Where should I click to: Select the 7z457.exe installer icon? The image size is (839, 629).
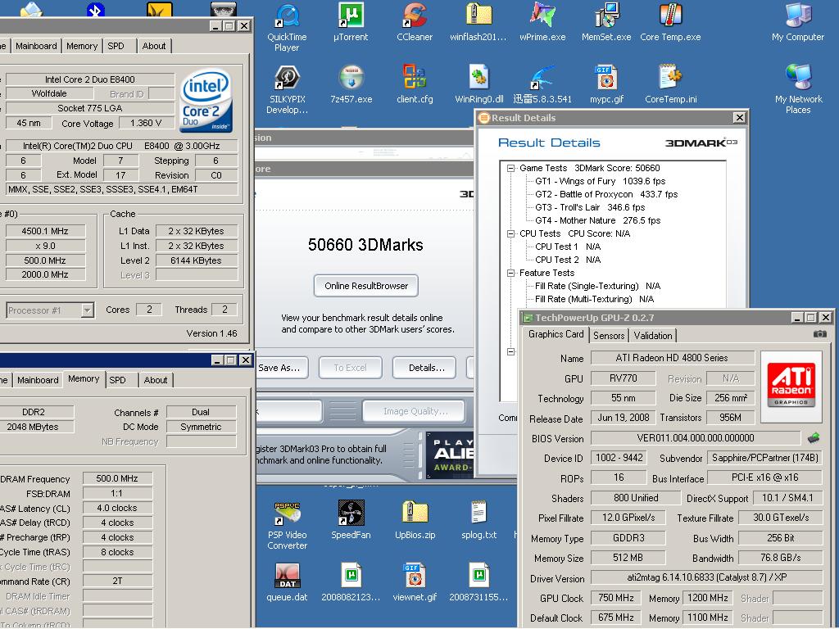(x=351, y=78)
